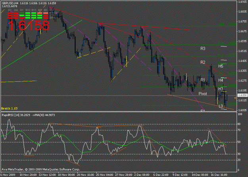Click the 16 Dec 16:00 time axis label
Viewport: 248px width, 177px height.
pos(219,175)
